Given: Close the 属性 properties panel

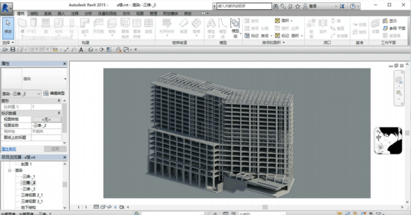Looking at the screenshot, I should tap(65, 63).
